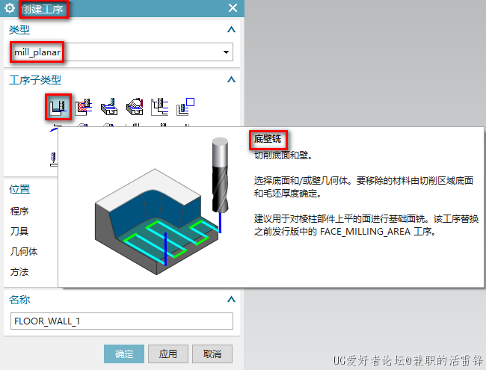Select the Planar Mill subtype icon
The height and width of the screenshot is (370, 486).
[x=160, y=107]
